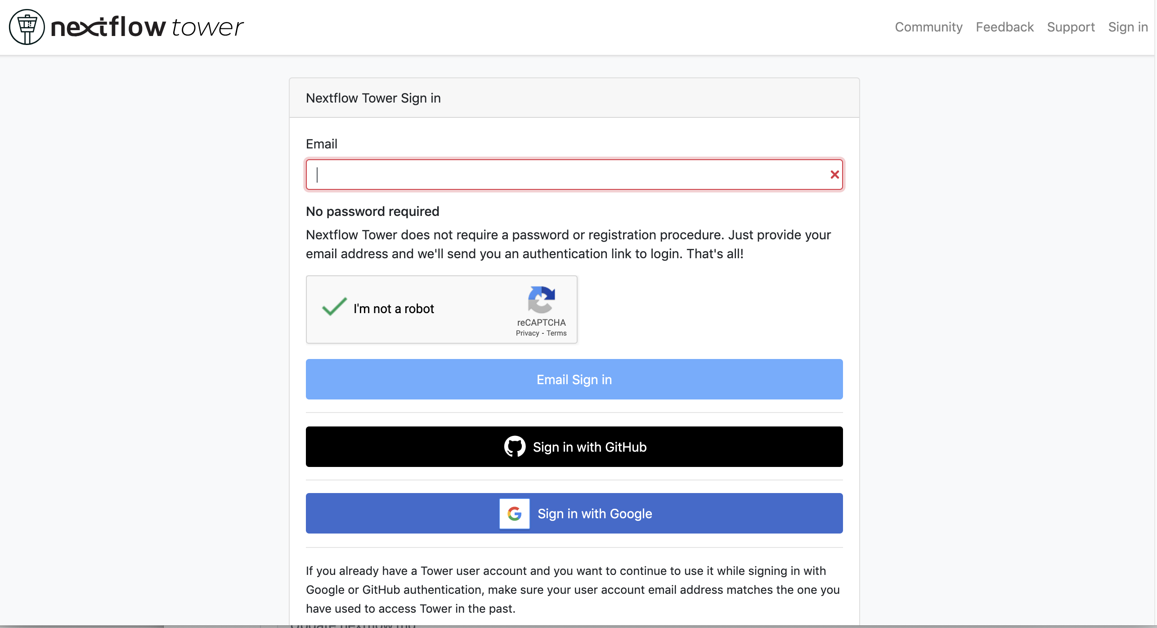Focus the Email input field

574,175
